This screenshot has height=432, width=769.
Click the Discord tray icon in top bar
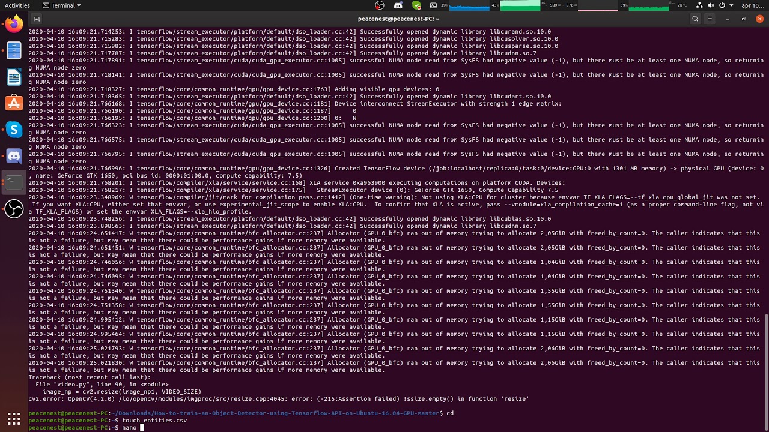tap(398, 5)
